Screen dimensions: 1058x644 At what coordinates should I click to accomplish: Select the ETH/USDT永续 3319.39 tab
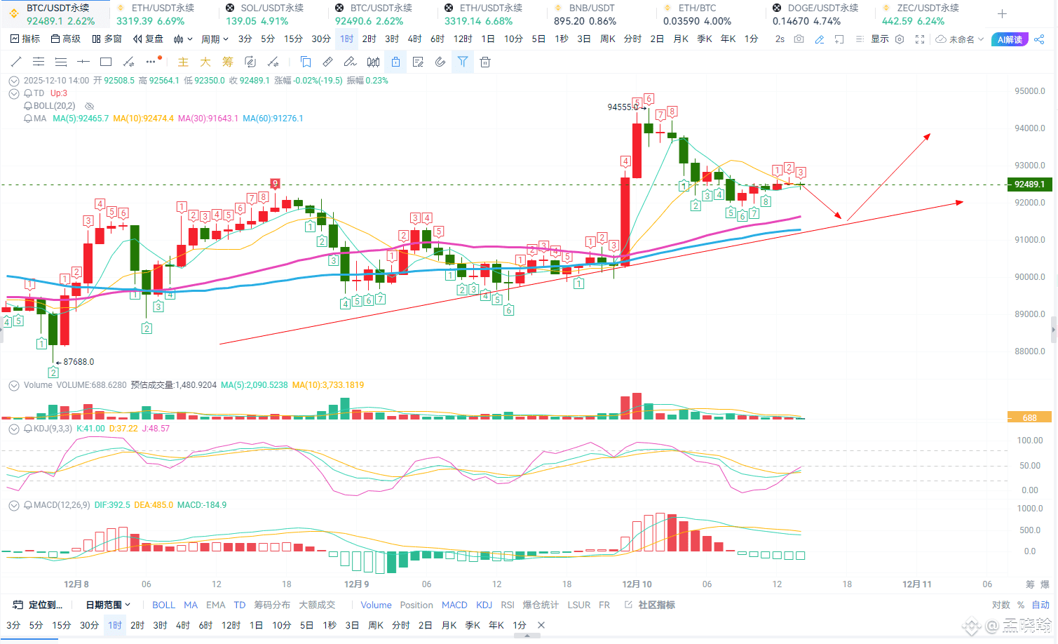click(164, 14)
